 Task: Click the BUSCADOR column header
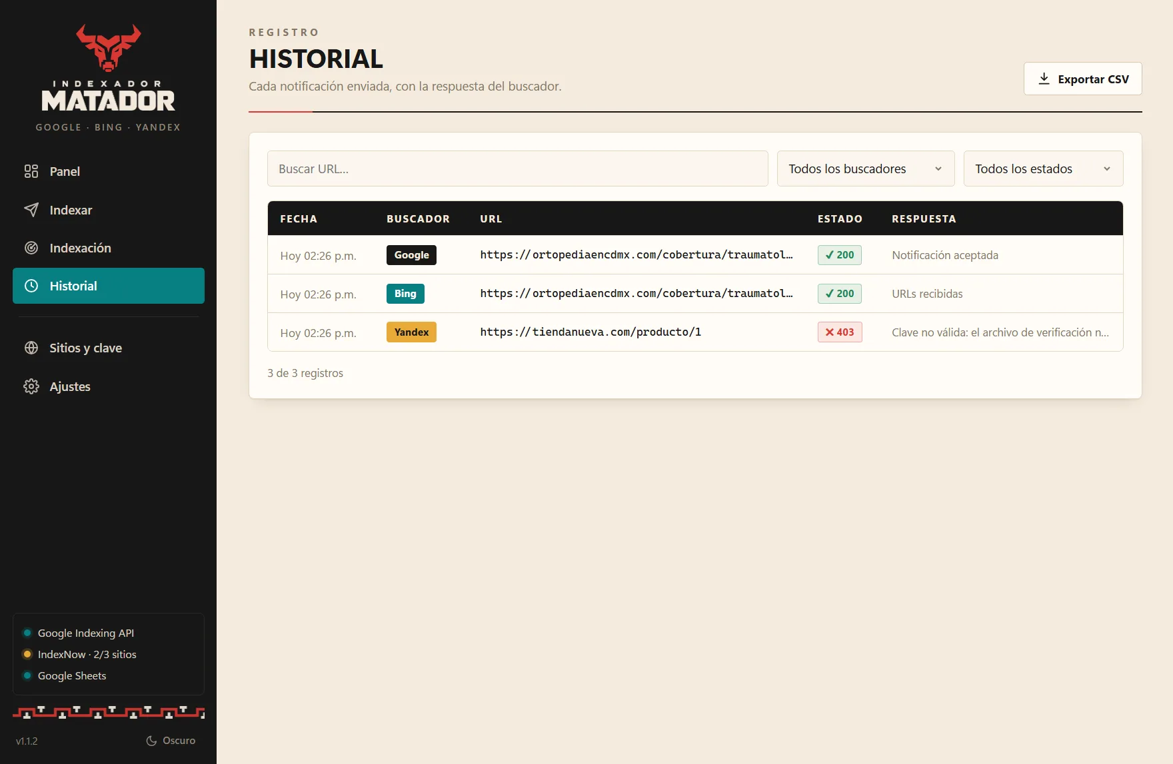click(x=418, y=218)
